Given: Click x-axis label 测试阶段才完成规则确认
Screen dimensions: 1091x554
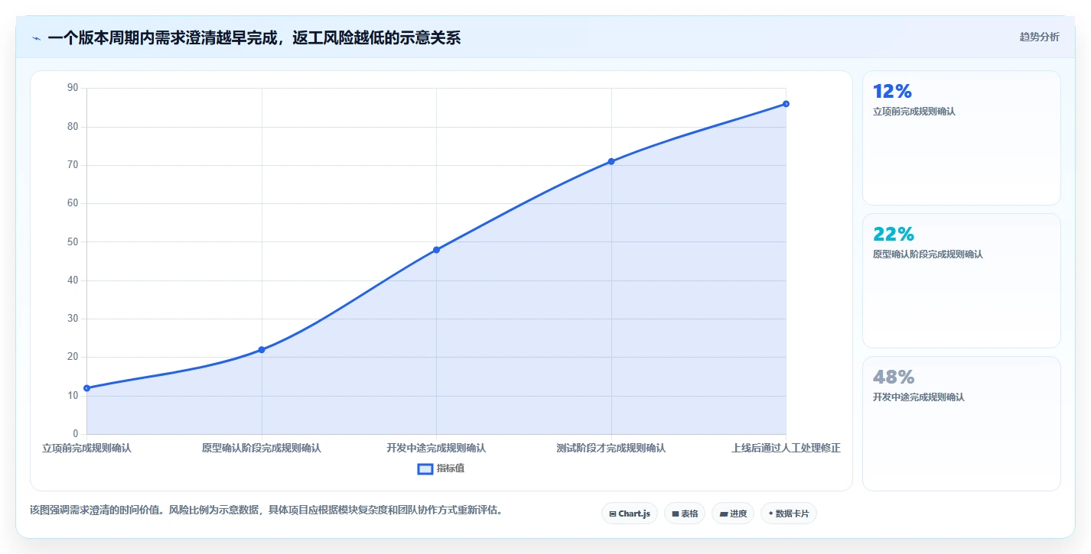Looking at the screenshot, I should [611, 449].
